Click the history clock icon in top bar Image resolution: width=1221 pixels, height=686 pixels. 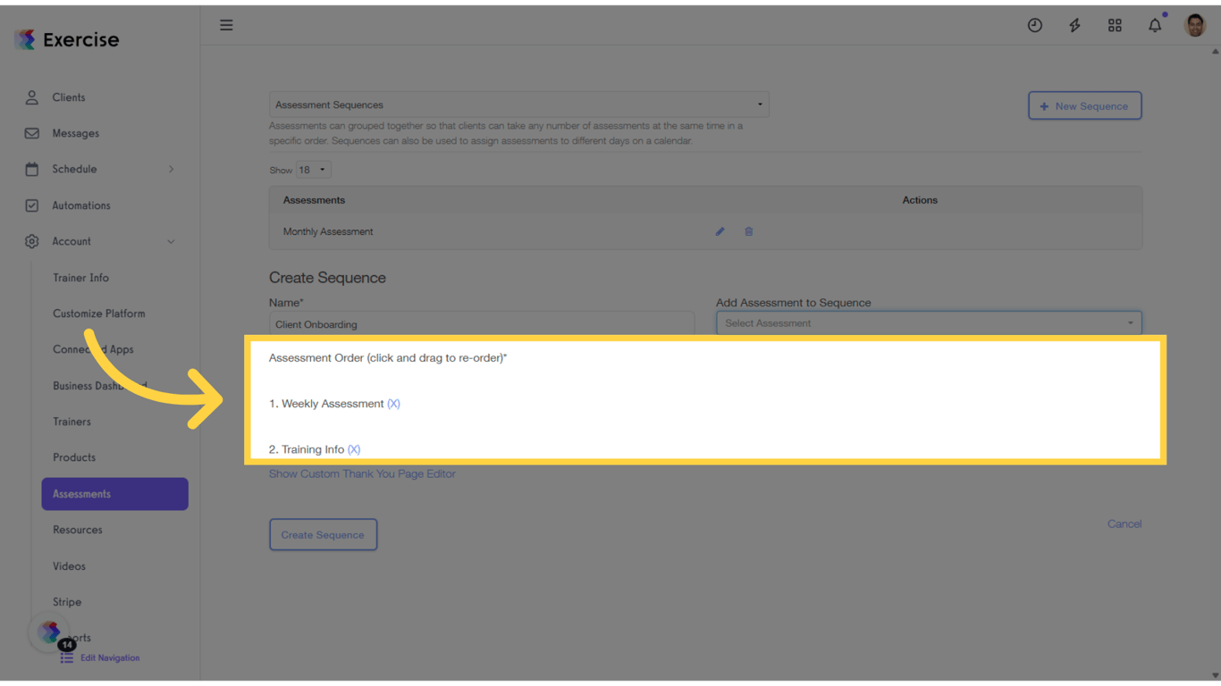tap(1034, 25)
